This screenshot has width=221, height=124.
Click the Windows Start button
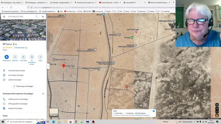[x=3, y=122]
